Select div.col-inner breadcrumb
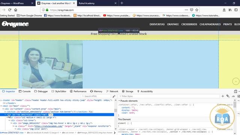Viewport: 240px width, 135px height. pyautogui.click(x=68, y=132)
